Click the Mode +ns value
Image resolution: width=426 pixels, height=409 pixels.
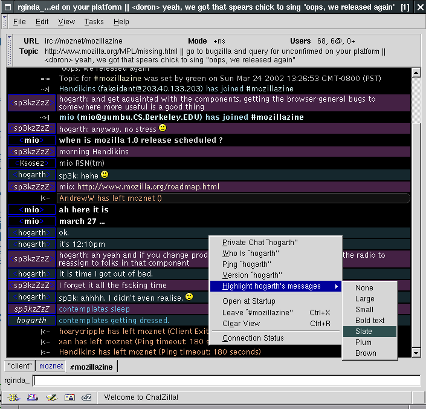pos(219,41)
